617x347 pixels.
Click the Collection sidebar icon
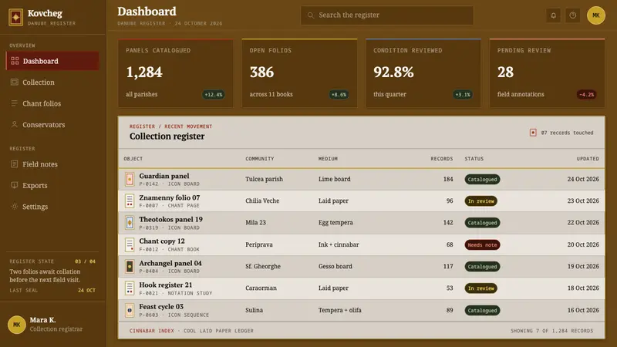pos(15,83)
